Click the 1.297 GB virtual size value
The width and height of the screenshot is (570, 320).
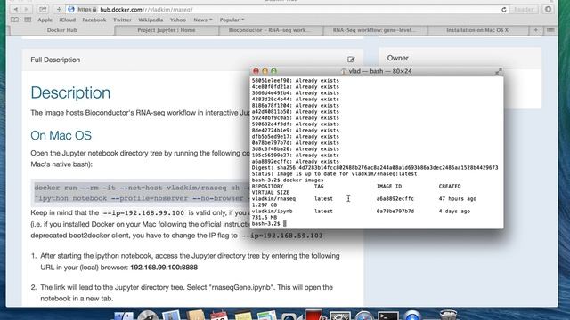click(x=265, y=205)
